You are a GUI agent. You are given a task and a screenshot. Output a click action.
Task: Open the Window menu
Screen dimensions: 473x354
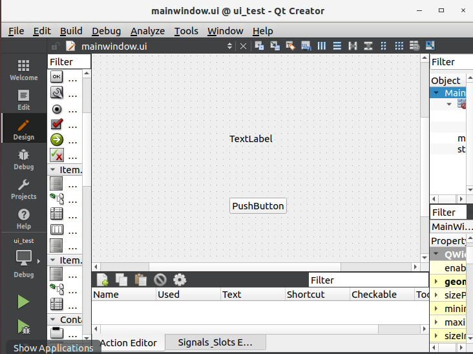tap(226, 31)
